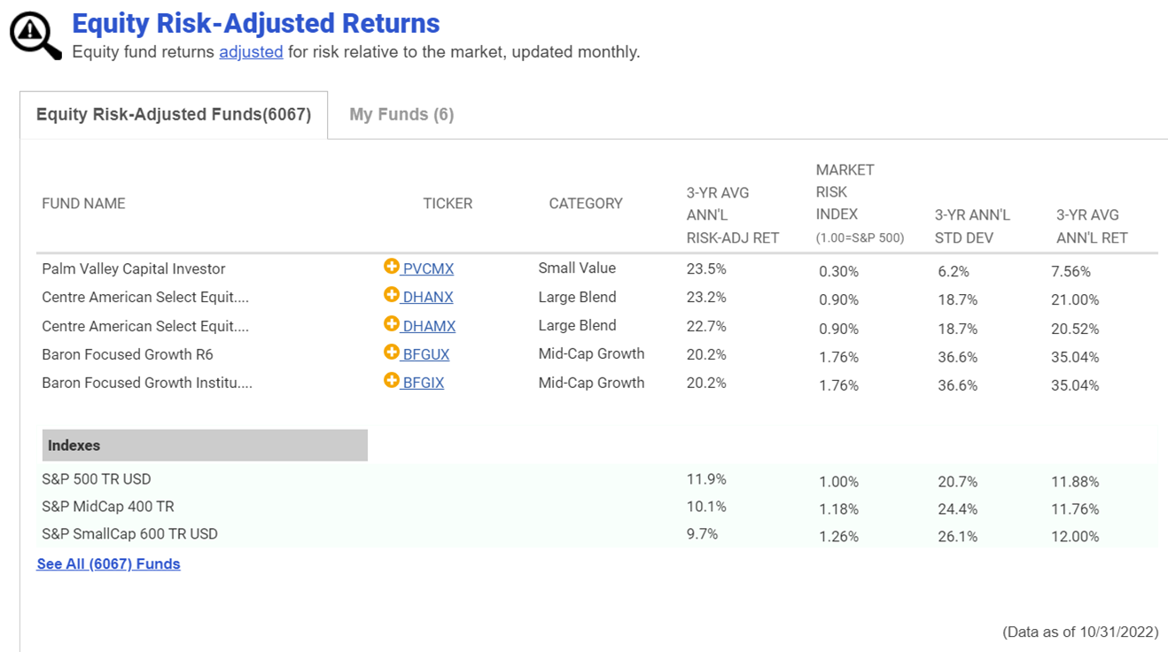Click the Palm Valley Capital Investor row
1168x652 pixels.
(134, 269)
